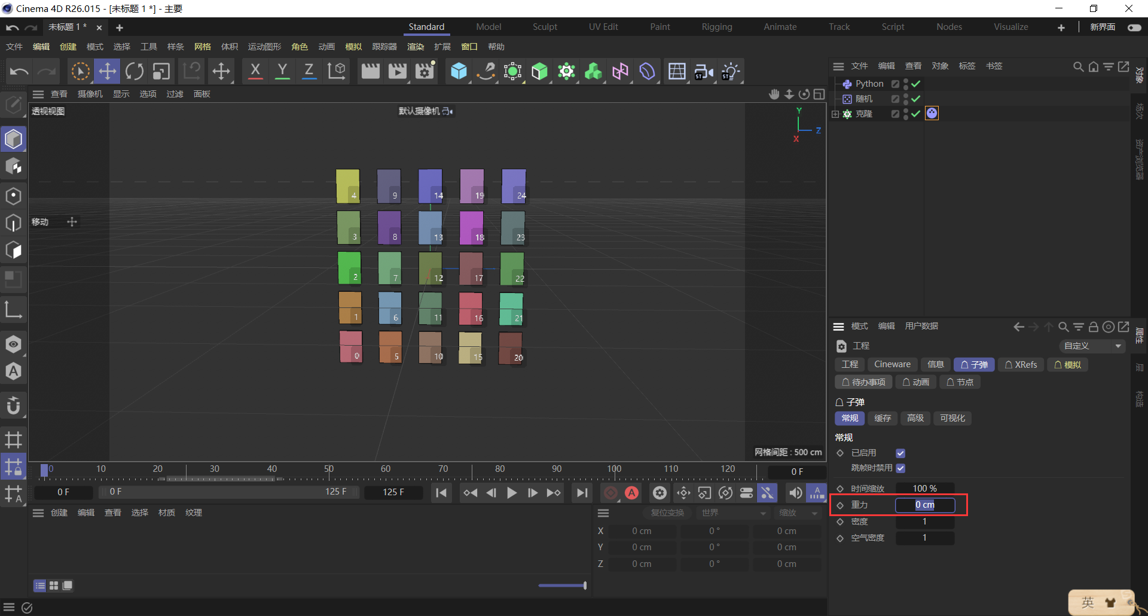Open viewport 显示 menu
Image resolution: width=1148 pixels, height=616 pixels.
click(x=121, y=94)
